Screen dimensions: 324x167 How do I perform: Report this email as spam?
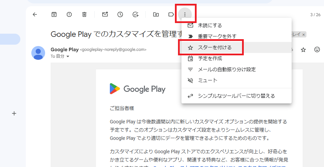click(69, 14)
